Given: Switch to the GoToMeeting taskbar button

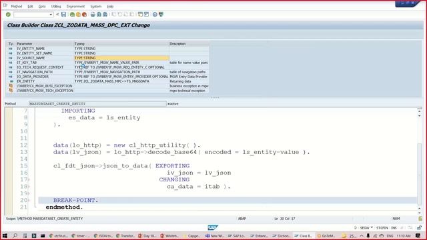Looking at the screenshot, I should [x=326, y=235].
